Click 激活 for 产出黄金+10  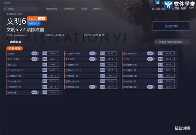tap(160, 70)
